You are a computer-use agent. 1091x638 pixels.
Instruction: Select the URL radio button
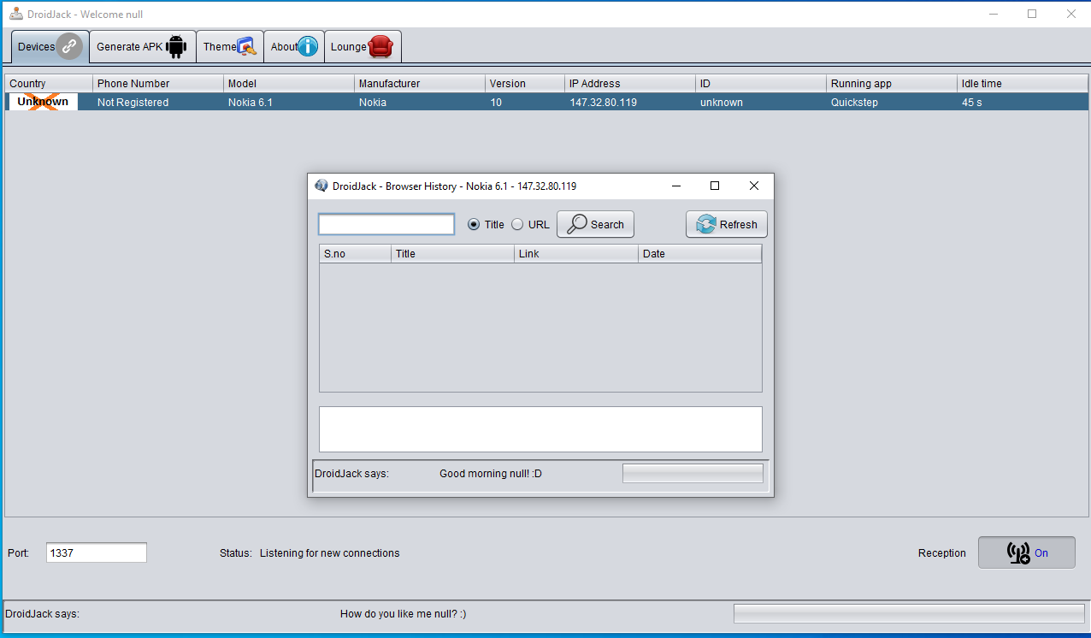pyautogui.click(x=517, y=224)
